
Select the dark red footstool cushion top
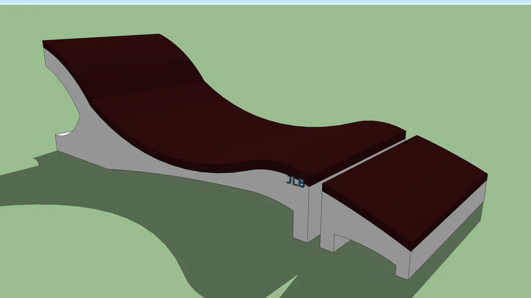tap(406, 186)
